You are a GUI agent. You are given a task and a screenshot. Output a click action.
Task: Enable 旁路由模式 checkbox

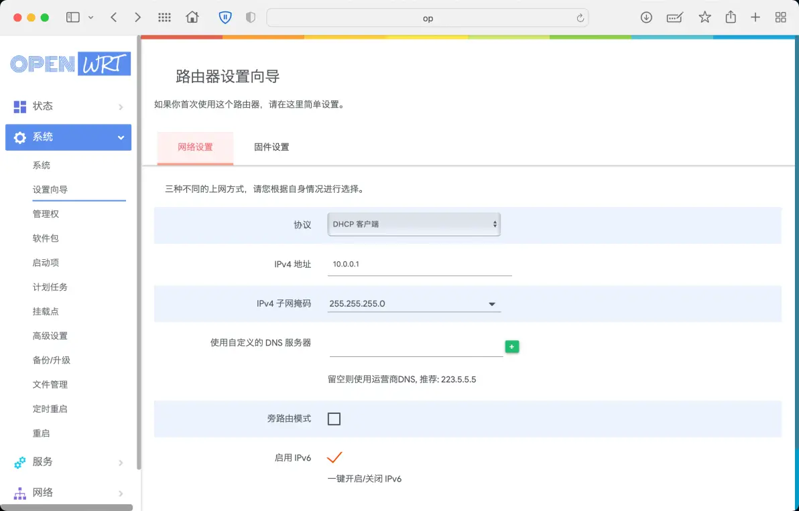pyautogui.click(x=334, y=419)
